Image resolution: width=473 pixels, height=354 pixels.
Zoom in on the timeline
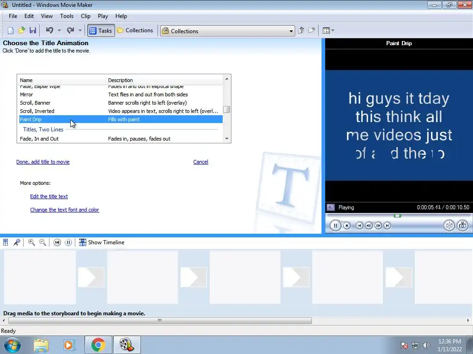(31, 242)
